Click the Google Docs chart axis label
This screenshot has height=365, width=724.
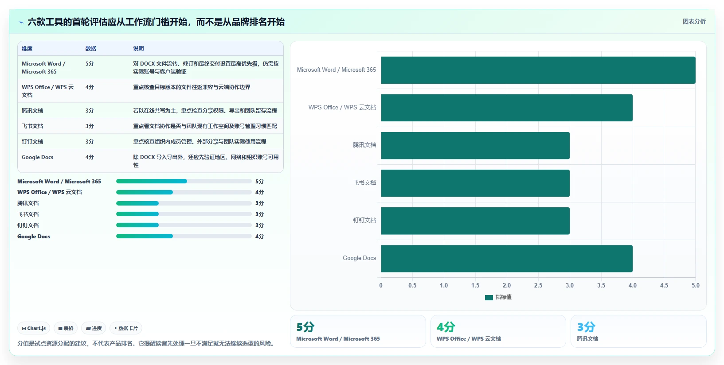tap(359, 258)
